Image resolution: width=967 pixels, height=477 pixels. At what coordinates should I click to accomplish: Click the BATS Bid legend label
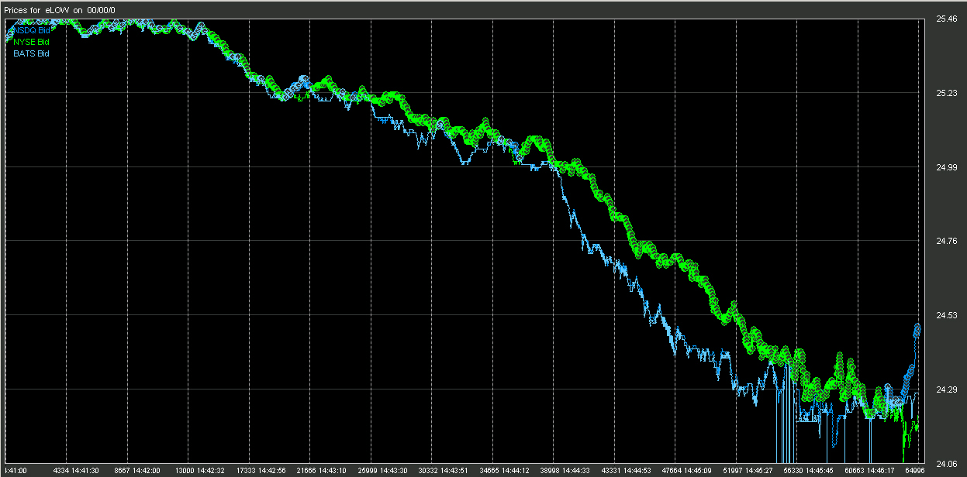coord(31,53)
